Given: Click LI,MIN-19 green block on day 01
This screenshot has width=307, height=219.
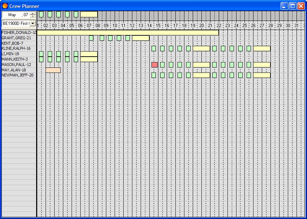Looking at the screenshot, I should pos(41,54).
